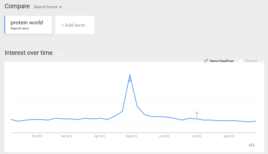The width and height of the screenshot is (268, 154).
Task: Toggle the forecast checkbox
Action: tap(241, 61)
